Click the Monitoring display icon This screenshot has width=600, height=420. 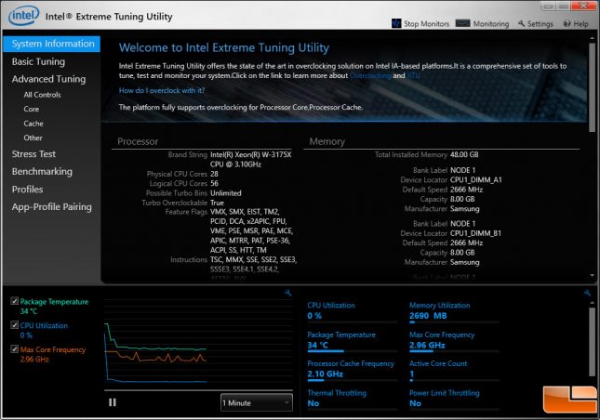click(462, 23)
